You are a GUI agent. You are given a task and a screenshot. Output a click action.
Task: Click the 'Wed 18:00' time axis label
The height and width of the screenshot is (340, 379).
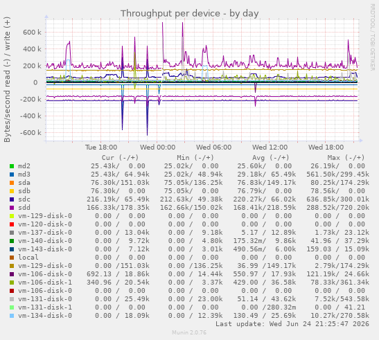326,147
